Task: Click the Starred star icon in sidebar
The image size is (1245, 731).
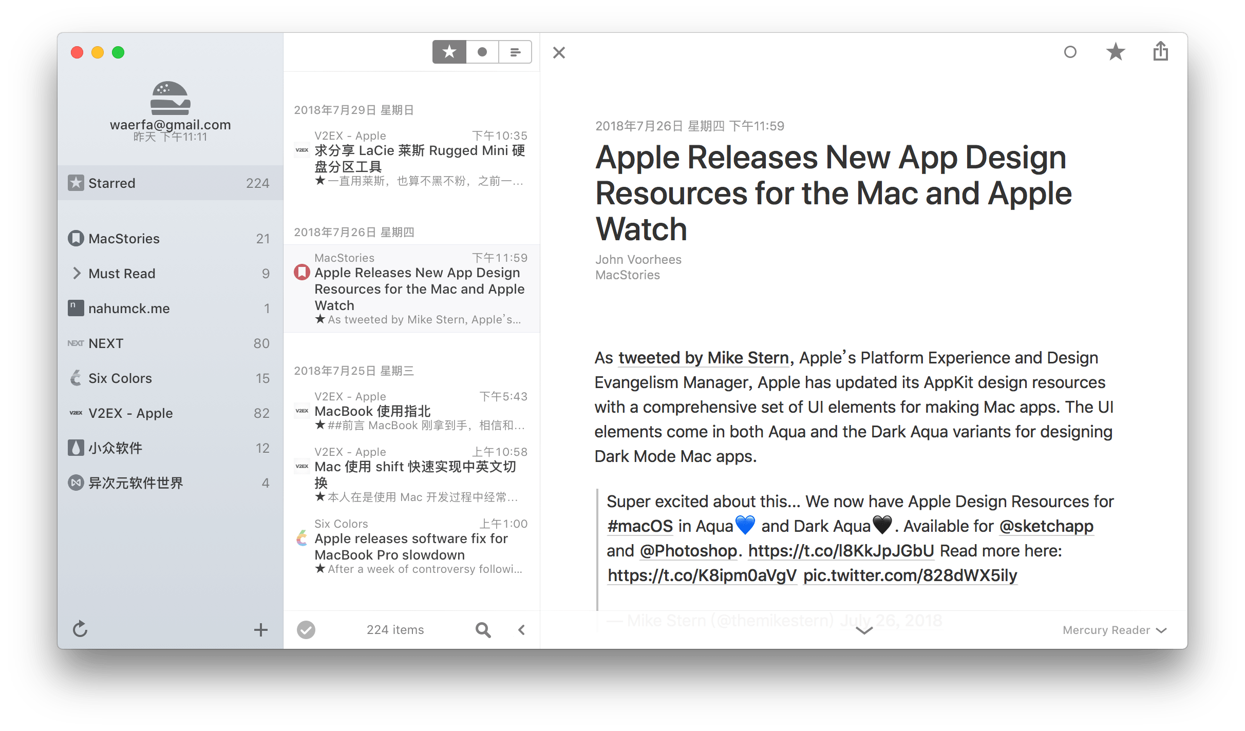Action: click(76, 183)
